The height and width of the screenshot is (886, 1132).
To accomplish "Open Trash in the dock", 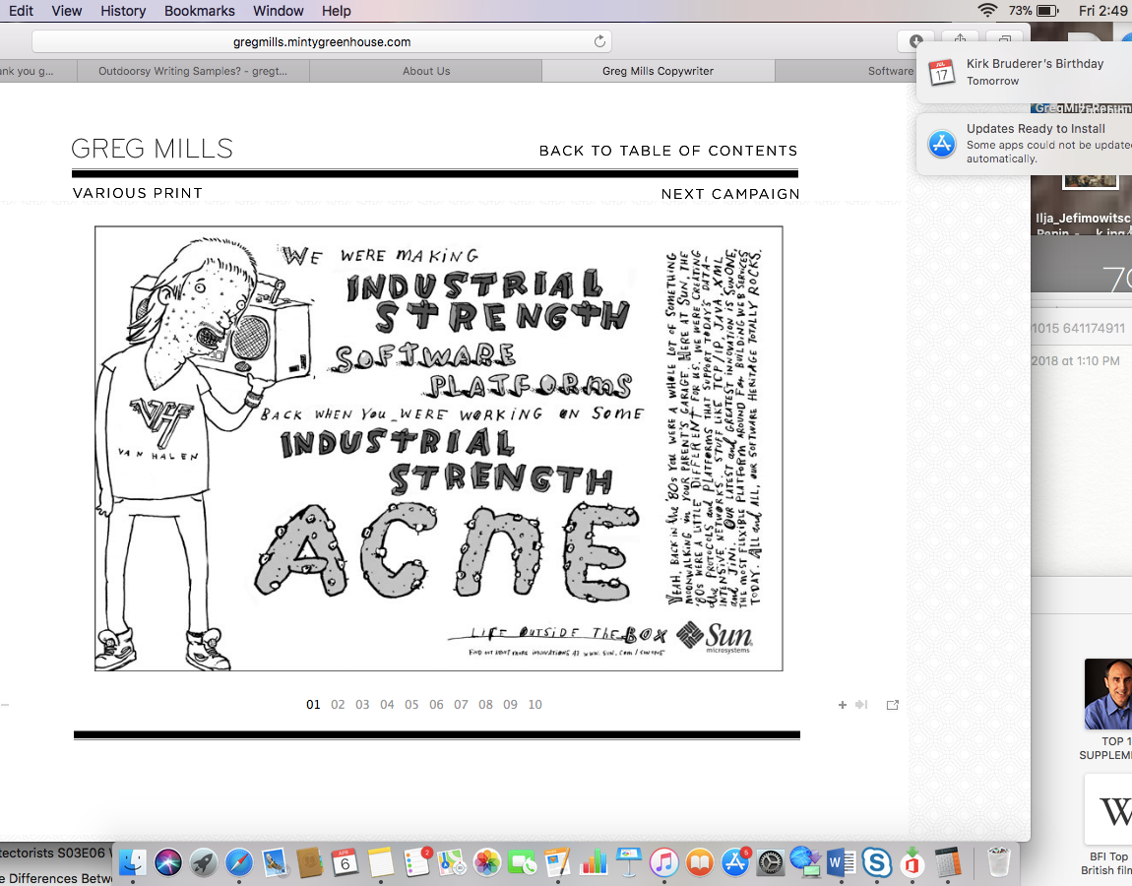I will pyautogui.click(x=998, y=862).
